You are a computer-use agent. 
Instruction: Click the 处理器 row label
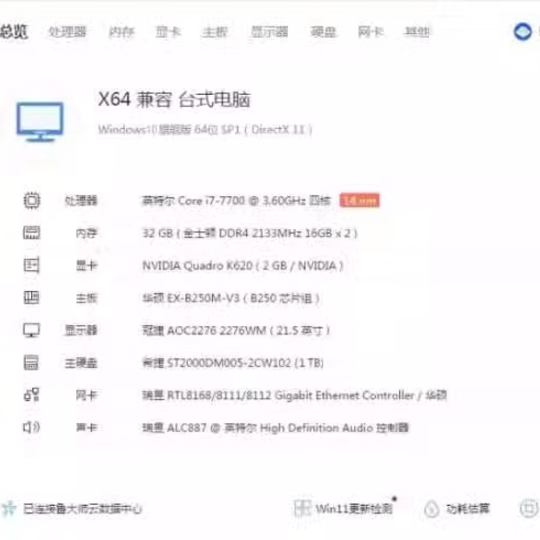(x=81, y=200)
